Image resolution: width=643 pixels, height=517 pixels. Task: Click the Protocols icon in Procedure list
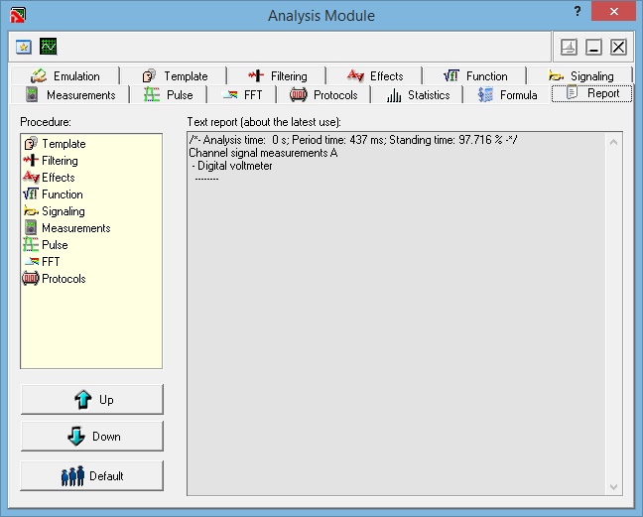click(x=30, y=279)
